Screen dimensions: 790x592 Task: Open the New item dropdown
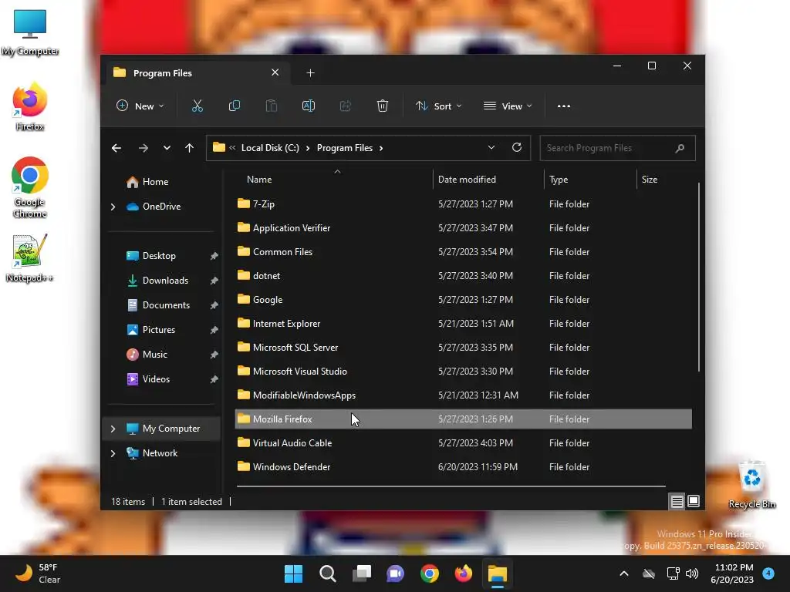pos(140,106)
